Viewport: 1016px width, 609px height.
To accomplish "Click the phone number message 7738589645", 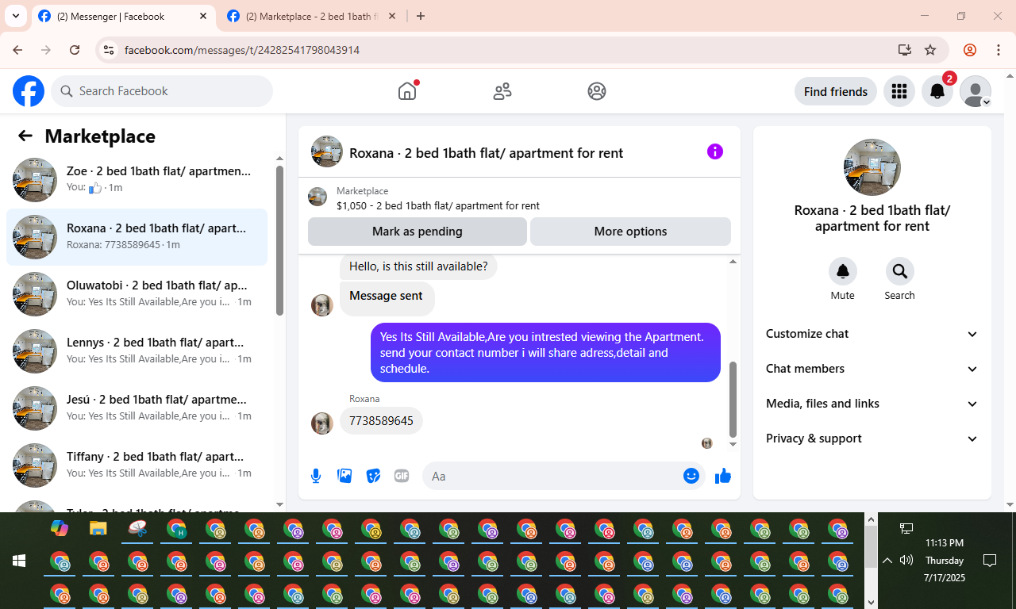I will [381, 421].
